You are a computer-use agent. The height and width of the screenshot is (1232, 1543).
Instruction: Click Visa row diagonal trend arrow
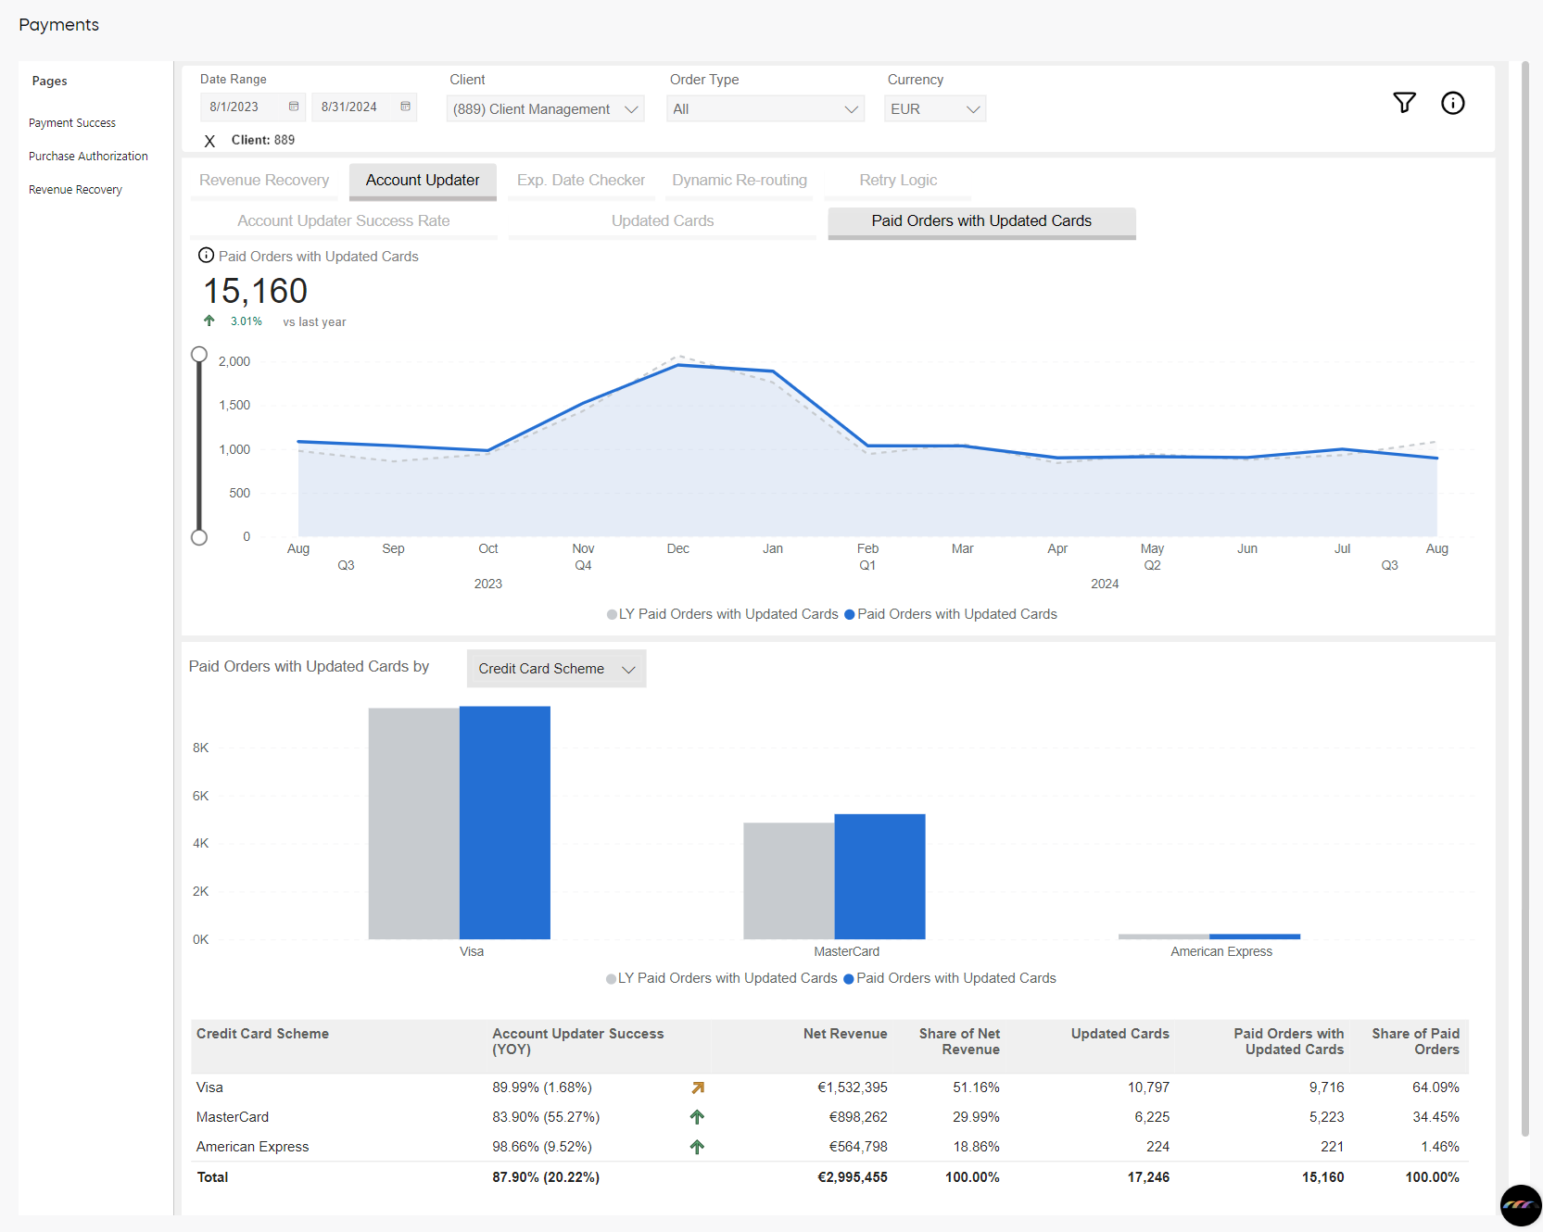coord(698,1087)
